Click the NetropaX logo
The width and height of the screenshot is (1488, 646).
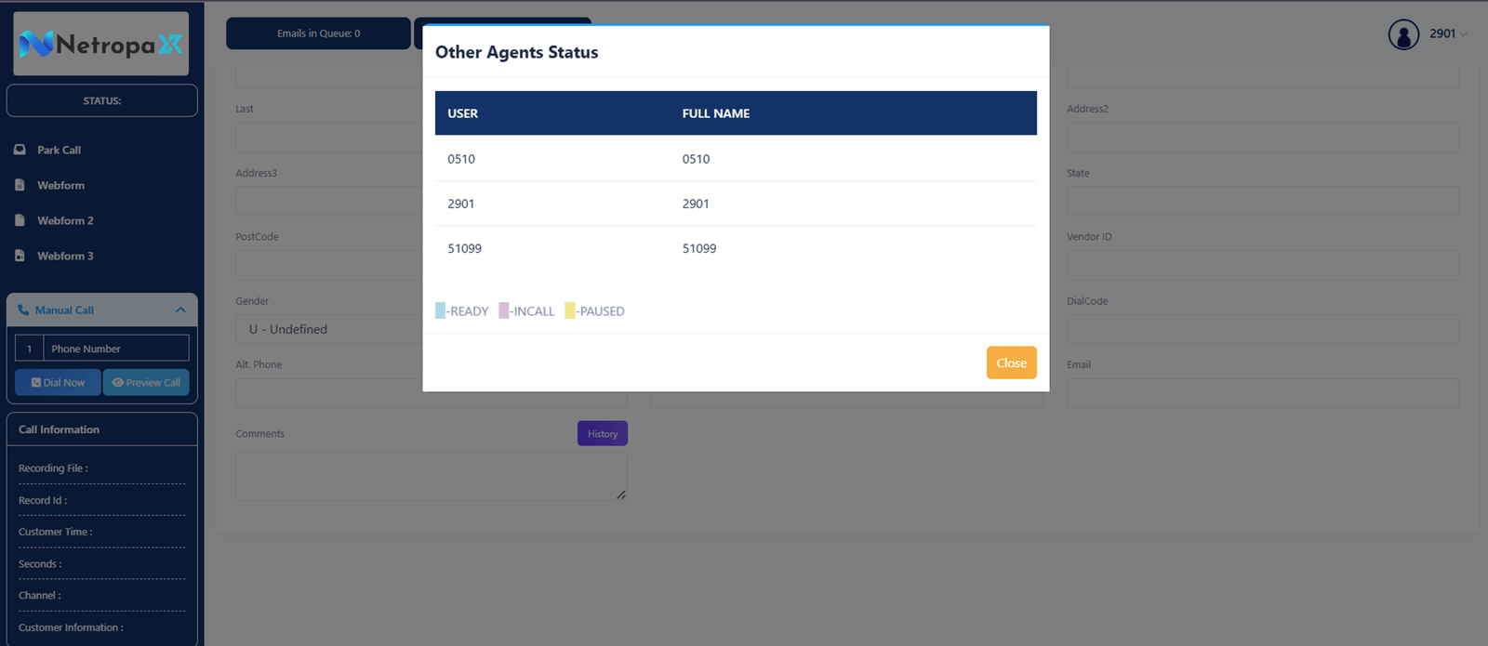[101, 44]
